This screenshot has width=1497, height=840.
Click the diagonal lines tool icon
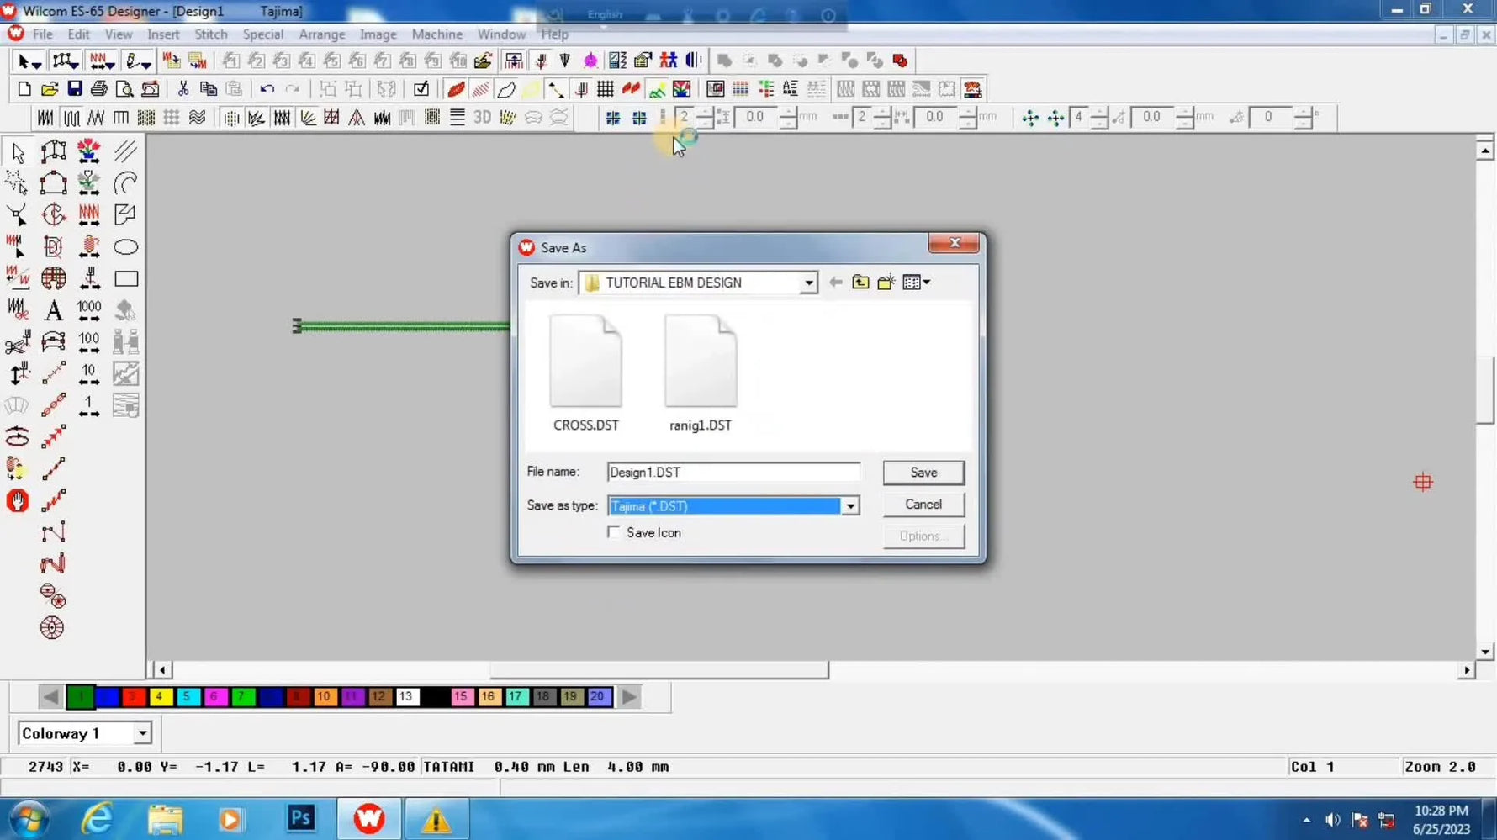125,152
